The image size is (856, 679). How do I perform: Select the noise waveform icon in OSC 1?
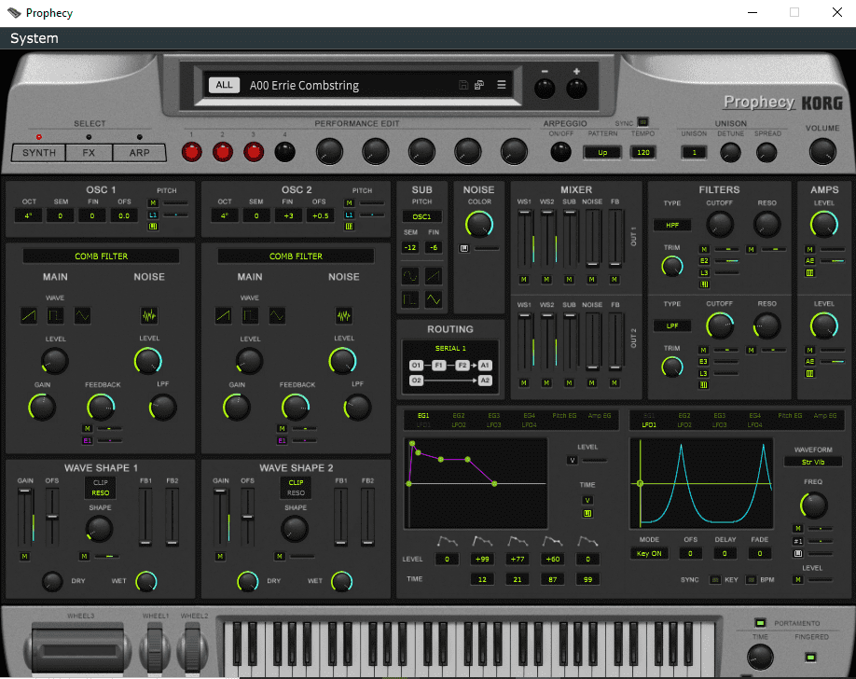(149, 315)
